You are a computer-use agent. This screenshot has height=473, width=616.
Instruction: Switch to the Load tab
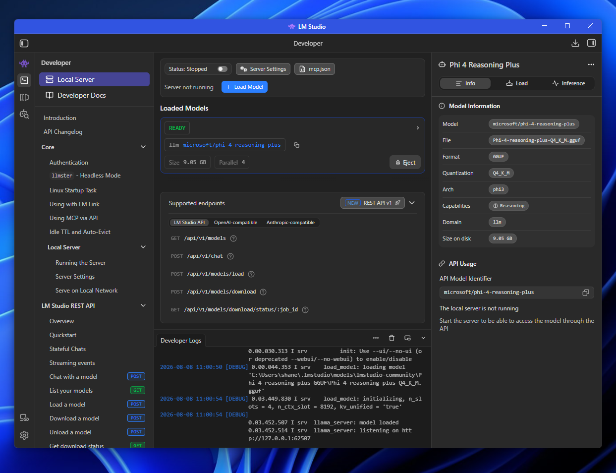(x=517, y=83)
